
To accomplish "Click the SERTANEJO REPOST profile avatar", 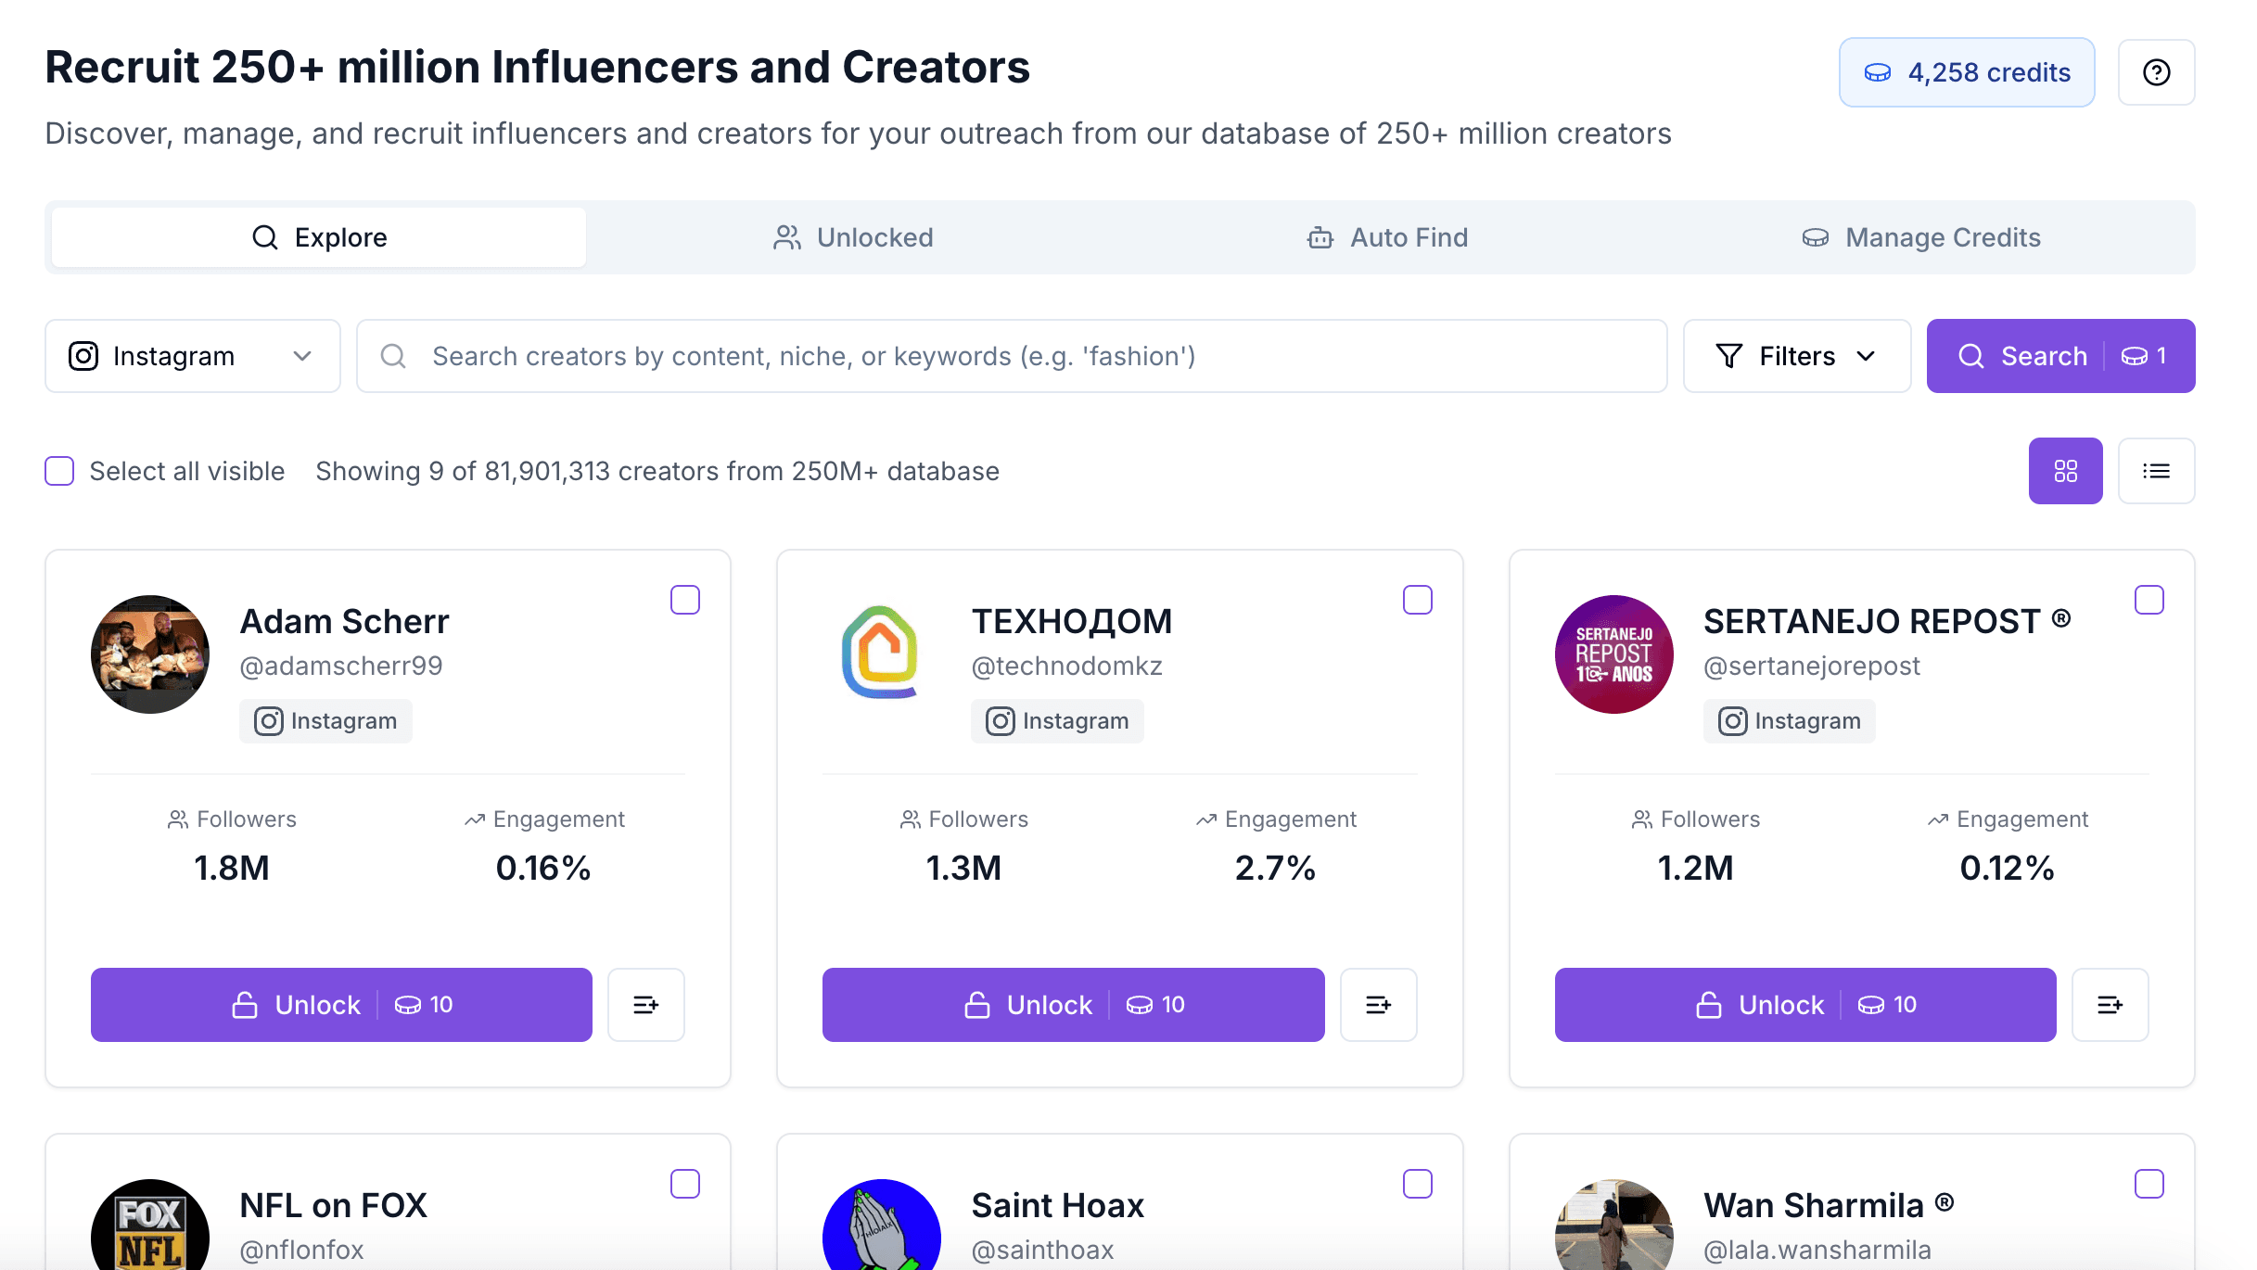I will tap(1613, 654).
